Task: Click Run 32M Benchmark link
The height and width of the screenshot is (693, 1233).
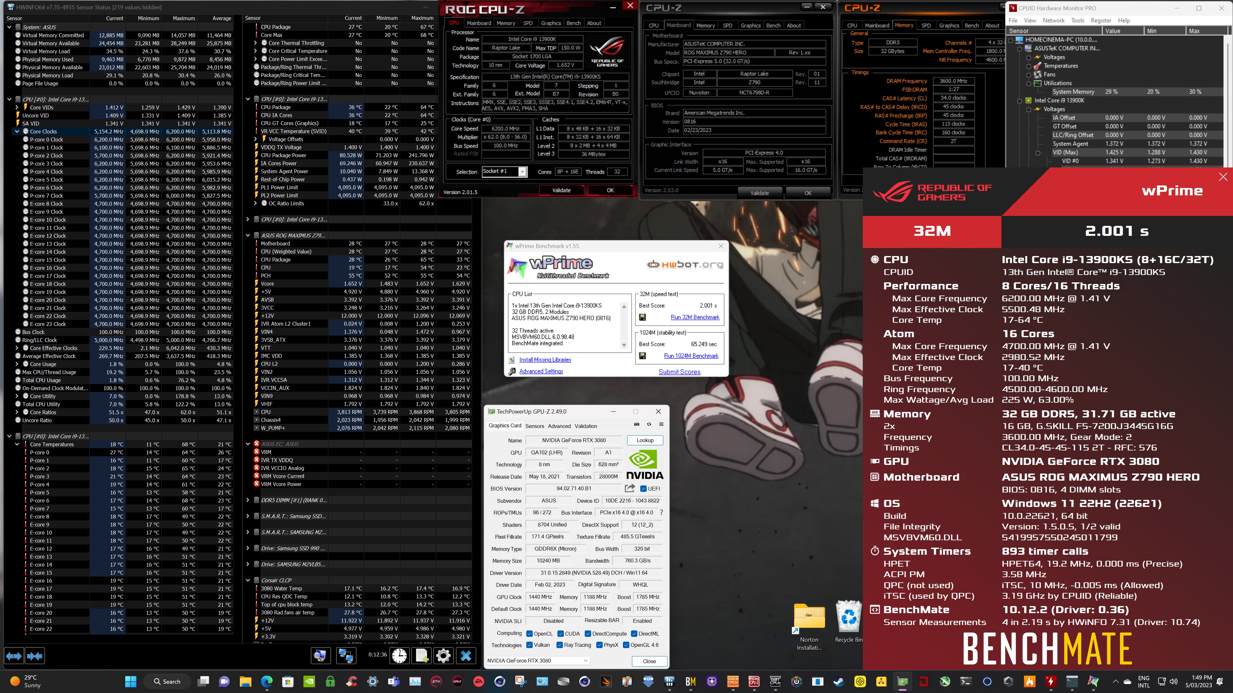Action: 695,317
